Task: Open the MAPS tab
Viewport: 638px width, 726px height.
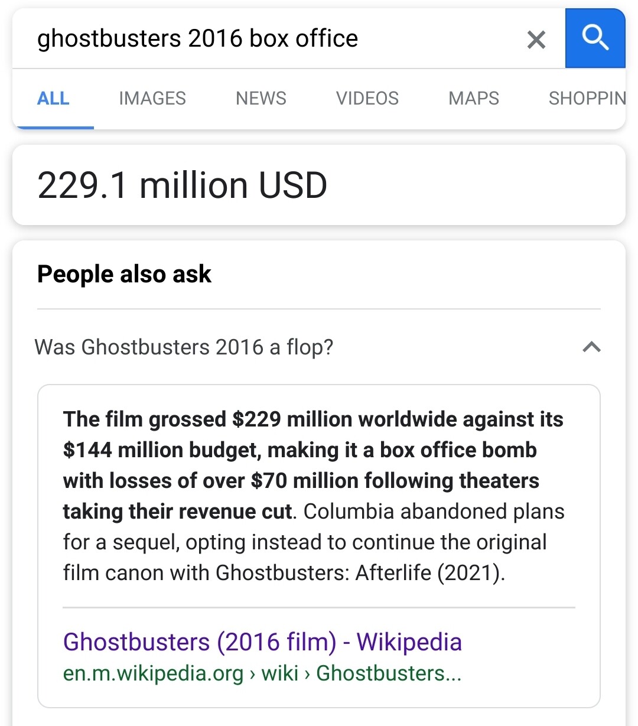Action: pyautogui.click(x=474, y=99)
